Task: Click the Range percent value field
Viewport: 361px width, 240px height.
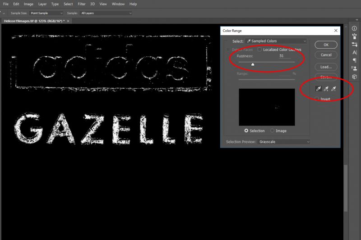Action: (285, 73)
